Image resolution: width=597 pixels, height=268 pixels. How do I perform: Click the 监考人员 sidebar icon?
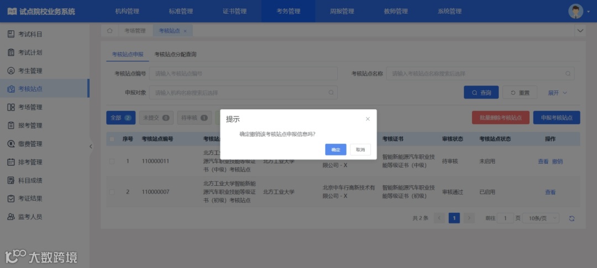pos(11,217)
